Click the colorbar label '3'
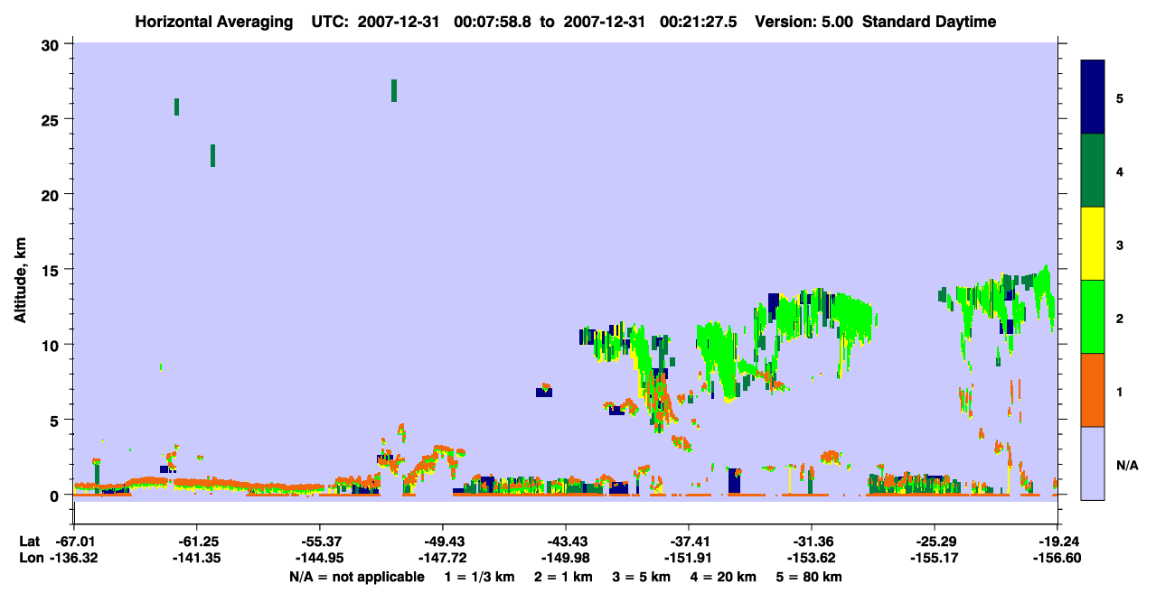The height and width of the screenshot is (602, 1175). tap(1120, 244)
